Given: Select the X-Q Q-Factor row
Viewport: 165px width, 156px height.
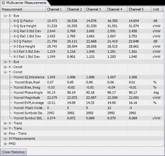Looking at the screenshot, I should point(23,21).
